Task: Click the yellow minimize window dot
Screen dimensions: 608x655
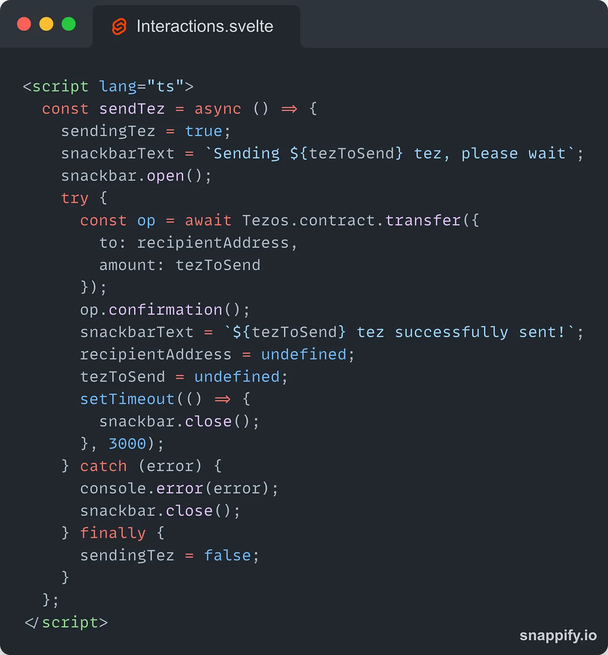Action: point(46,24)
